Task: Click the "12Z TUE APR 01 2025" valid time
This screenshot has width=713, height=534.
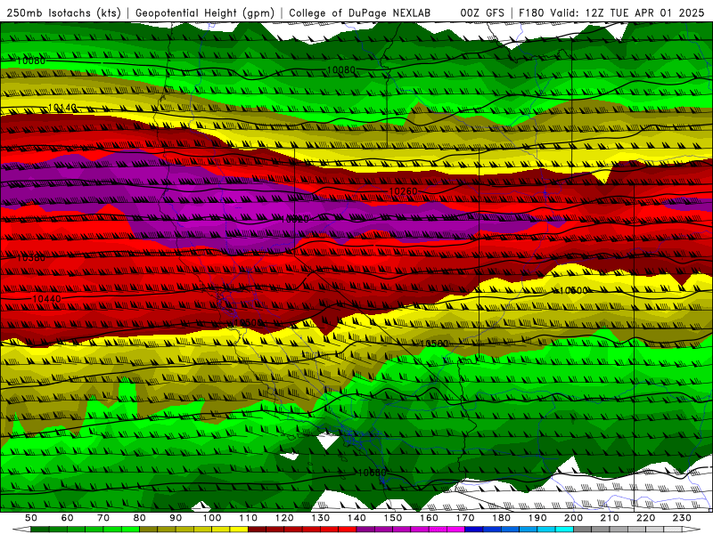Action: tap(644, 13)
